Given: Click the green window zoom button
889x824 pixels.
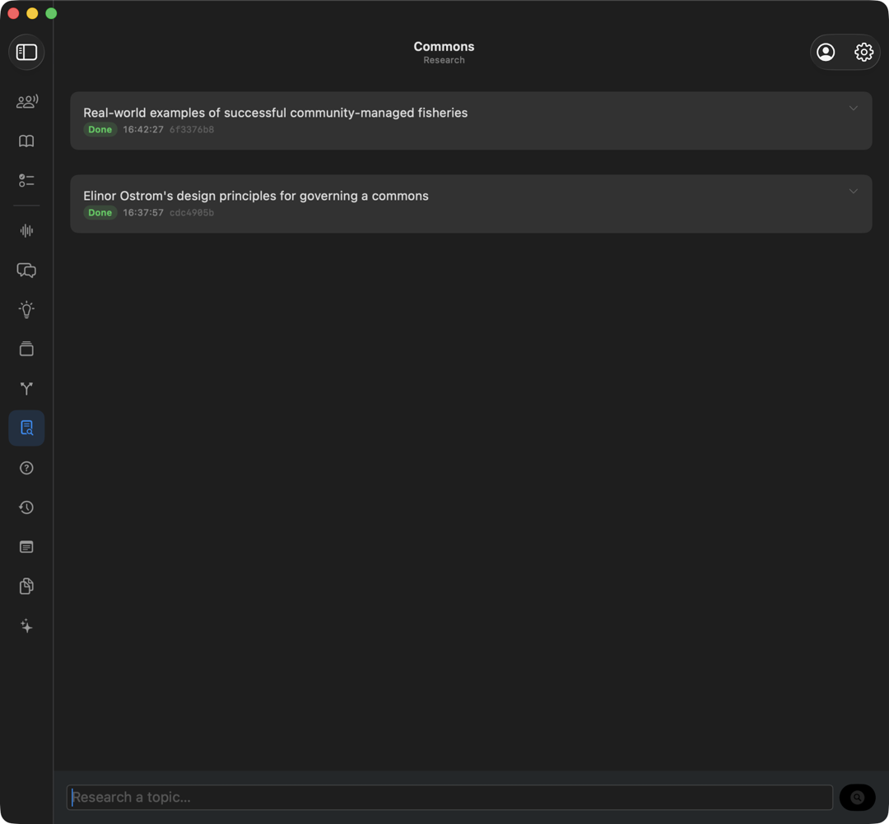Looking at the screenshot, I should (x=51, y=14).
